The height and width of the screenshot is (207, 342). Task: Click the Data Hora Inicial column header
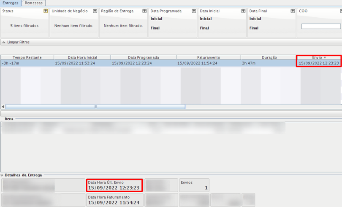point(82,57)
